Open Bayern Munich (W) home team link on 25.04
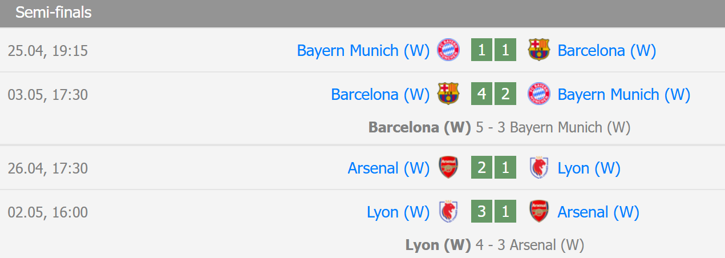 [363, 50]
